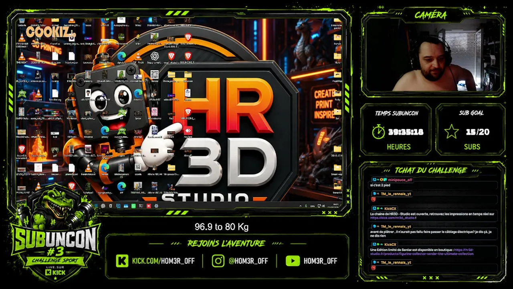Click the microphone icon in the system tray
The image size is (513, 289).
[x=306, y=206]
